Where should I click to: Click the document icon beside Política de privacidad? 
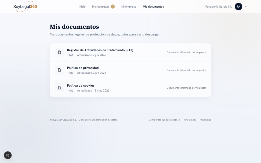[60, 70]
